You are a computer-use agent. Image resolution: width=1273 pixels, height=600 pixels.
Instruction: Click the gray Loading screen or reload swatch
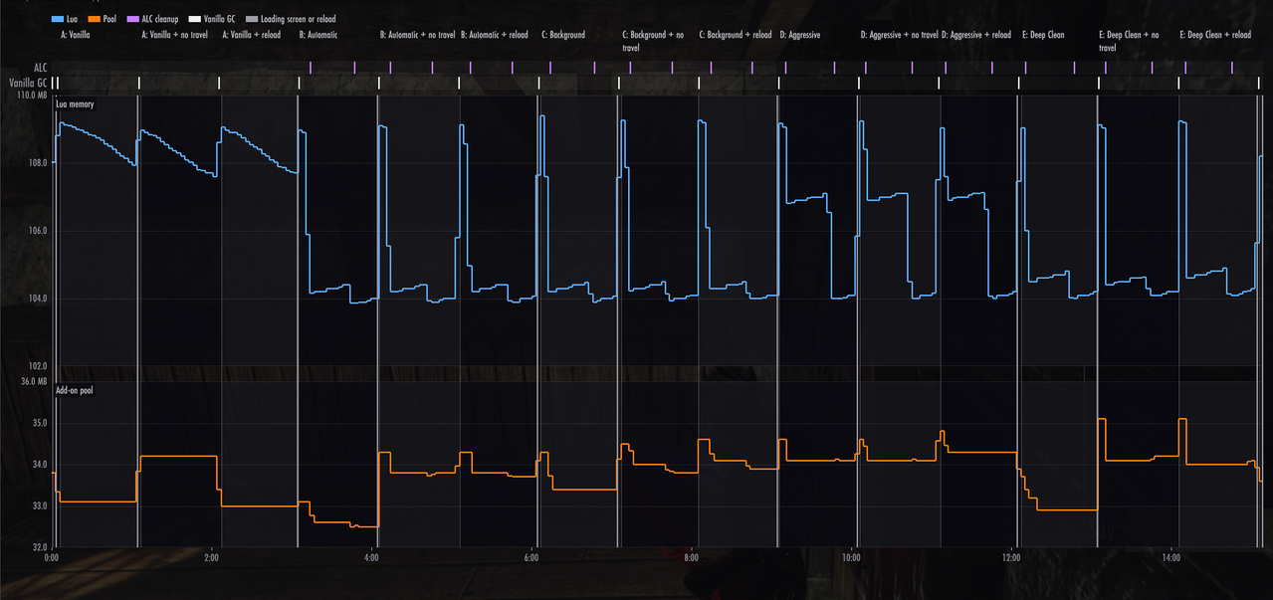tap(252, 19)
